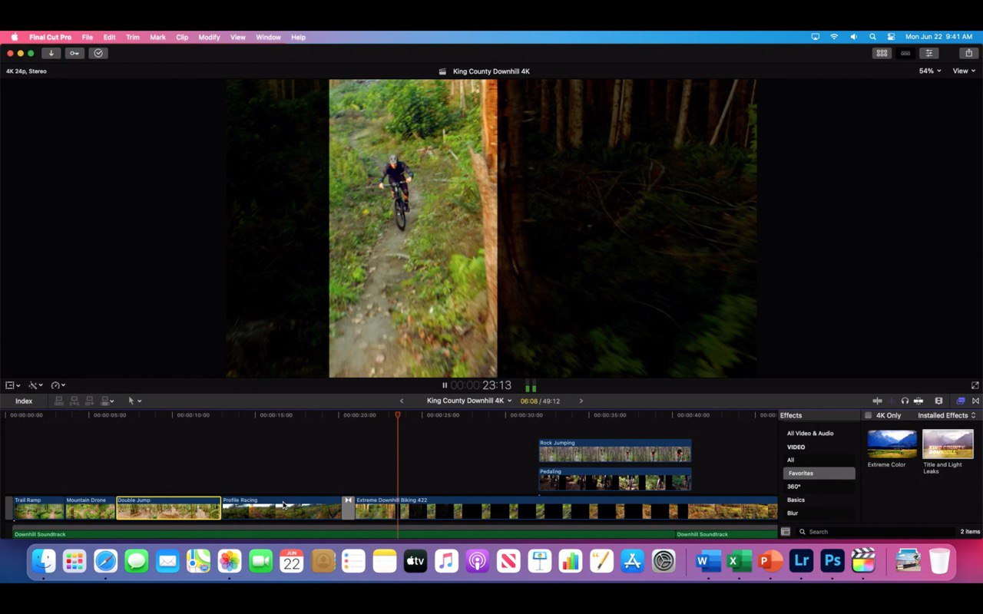Open the Edit menu
Viewport: 983px width, 614px height.
(x=109, y=37)
